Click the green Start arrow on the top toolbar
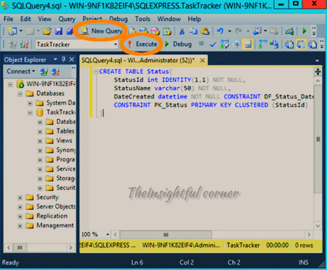The height and width of the screenshot is (270, 327). point(305,31)
